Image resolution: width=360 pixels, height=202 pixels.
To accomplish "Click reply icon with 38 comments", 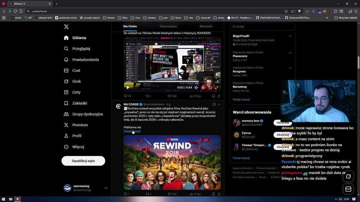I will coord(126,96).
